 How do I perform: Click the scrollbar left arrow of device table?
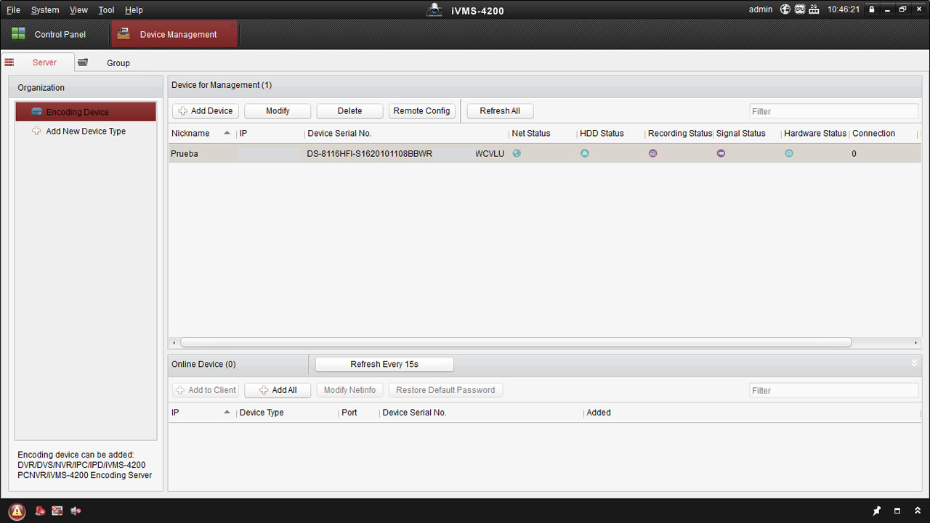(x=173, y=342)
